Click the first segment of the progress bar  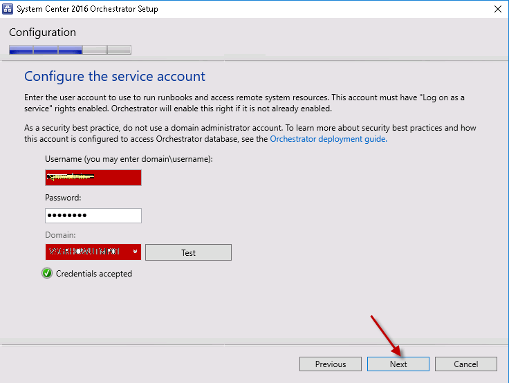[21, 50]
